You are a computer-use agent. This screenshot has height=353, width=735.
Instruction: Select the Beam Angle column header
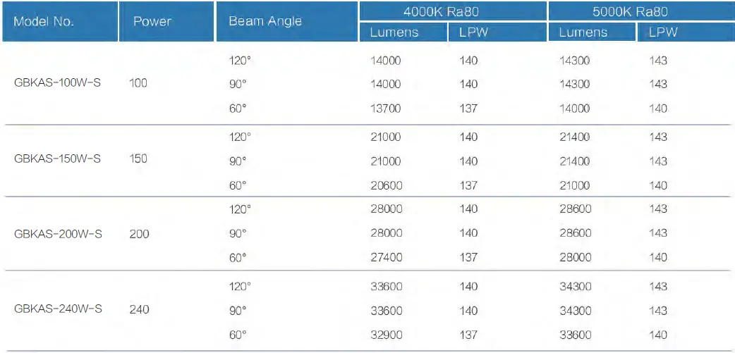coord(265,21)
